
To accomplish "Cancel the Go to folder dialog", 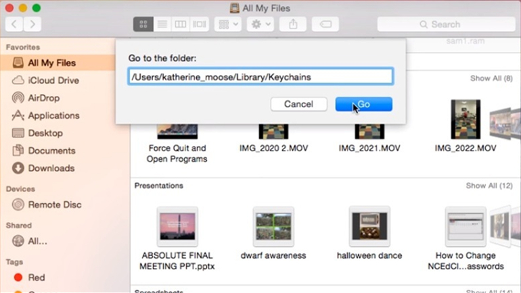I will (298, 104).
